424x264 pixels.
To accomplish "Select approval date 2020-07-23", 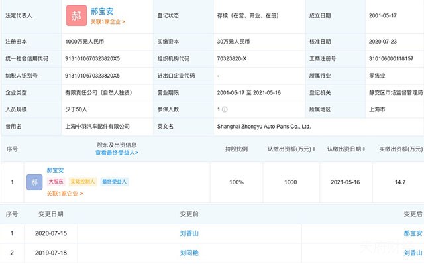I will point(383,42).
